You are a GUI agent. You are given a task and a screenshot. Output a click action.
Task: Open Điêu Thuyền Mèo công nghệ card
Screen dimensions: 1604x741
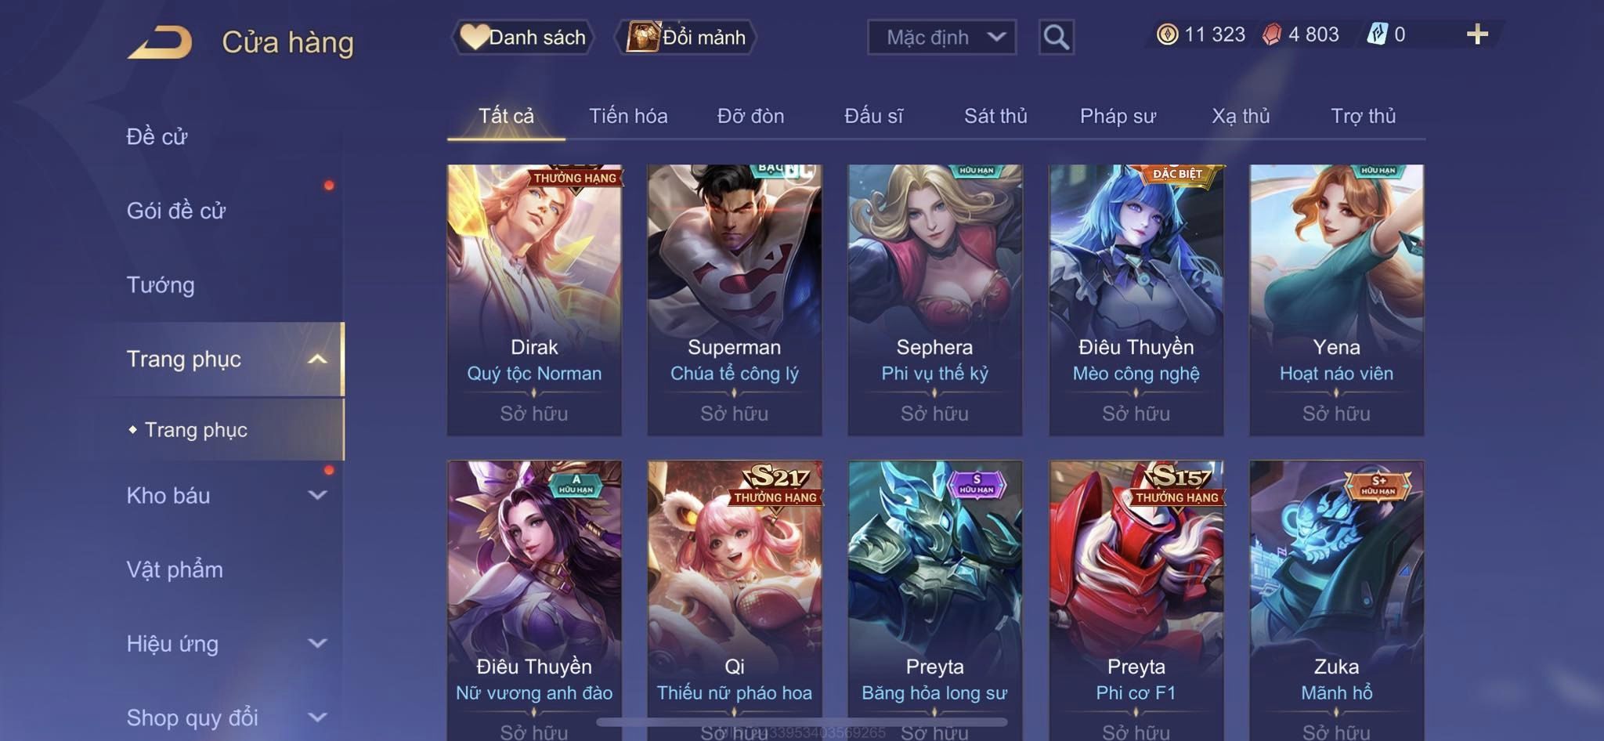click(1136, 300)
